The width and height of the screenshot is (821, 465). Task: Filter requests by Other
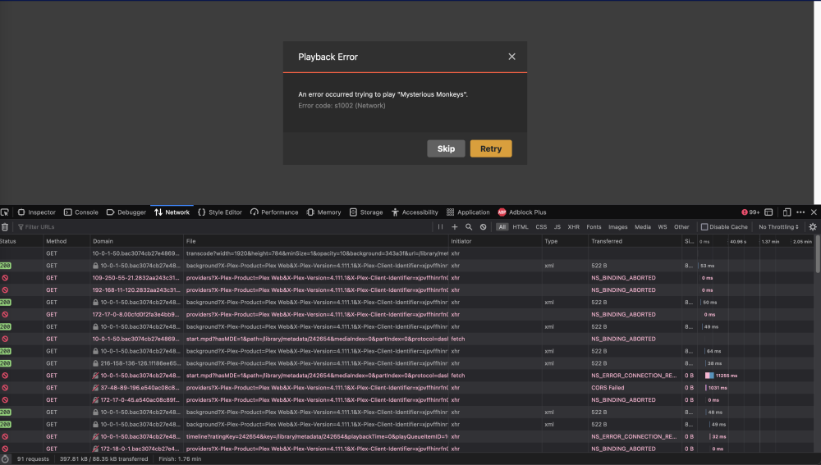(x=681, y=227)
